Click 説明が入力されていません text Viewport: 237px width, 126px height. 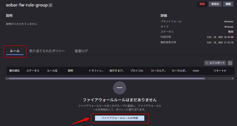coord(21,24)
